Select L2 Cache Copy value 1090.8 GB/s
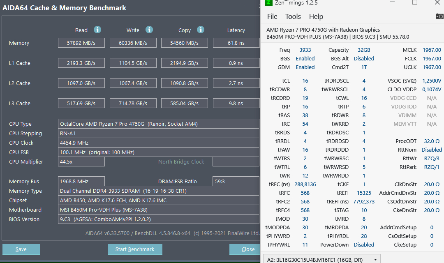This screenshot has width=444, height=263. click(184, 83)
